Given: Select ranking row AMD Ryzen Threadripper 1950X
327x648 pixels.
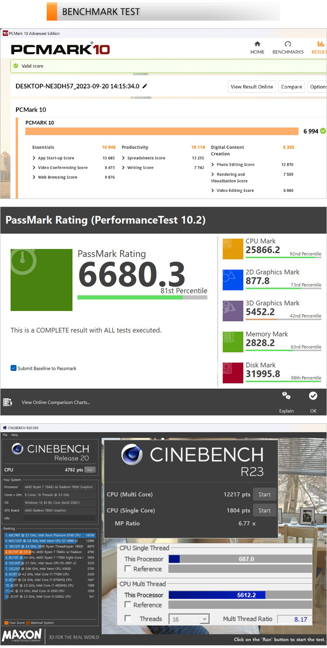Looking at the screenshot, I should click(x=50, y=546).
